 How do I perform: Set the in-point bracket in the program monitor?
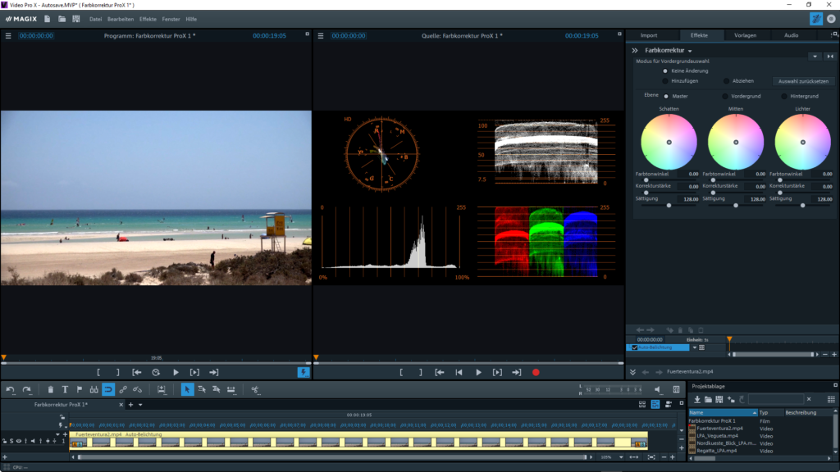[x=98, y=373]
